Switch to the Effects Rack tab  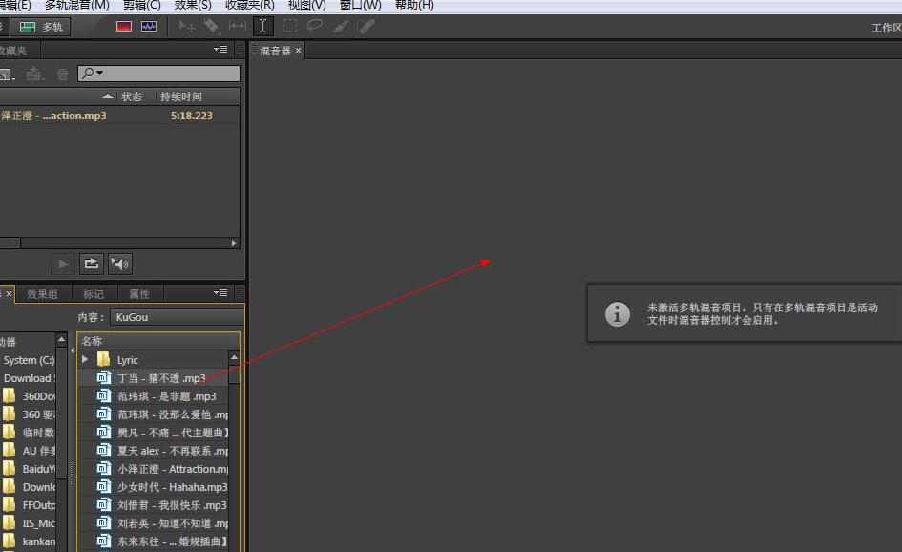click(x=42, y=294)
